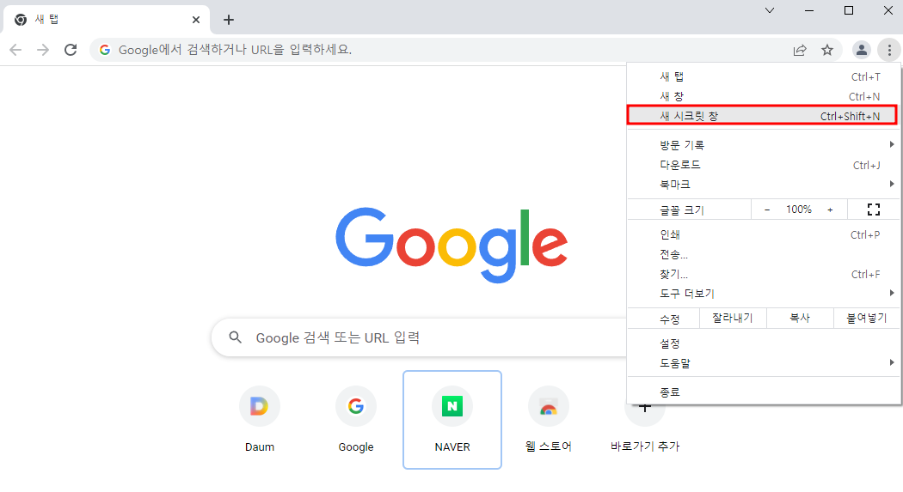
Task: Open a new tab with plus button
Action: point(229,20)
